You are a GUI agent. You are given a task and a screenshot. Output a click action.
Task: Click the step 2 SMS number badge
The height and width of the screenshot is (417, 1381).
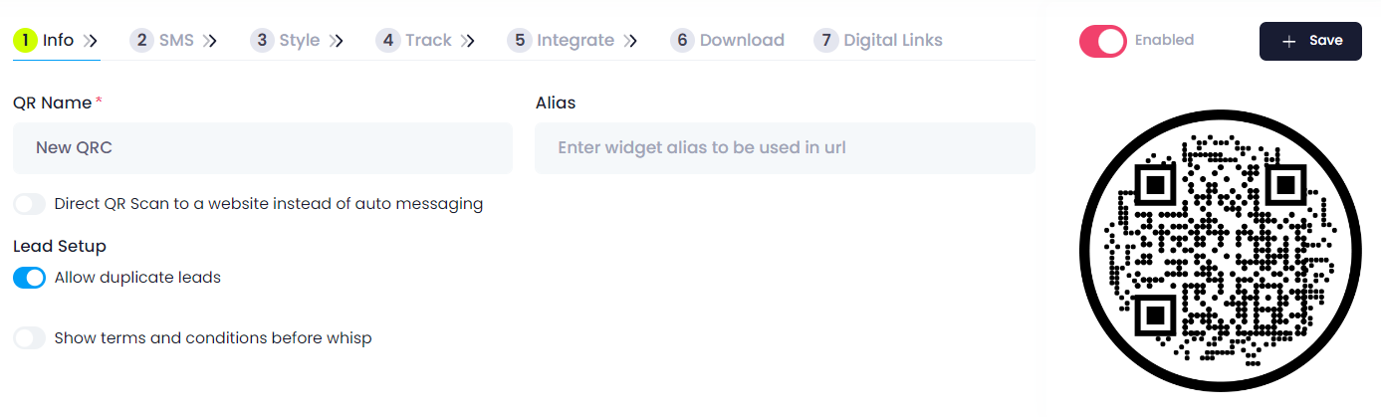142,41
